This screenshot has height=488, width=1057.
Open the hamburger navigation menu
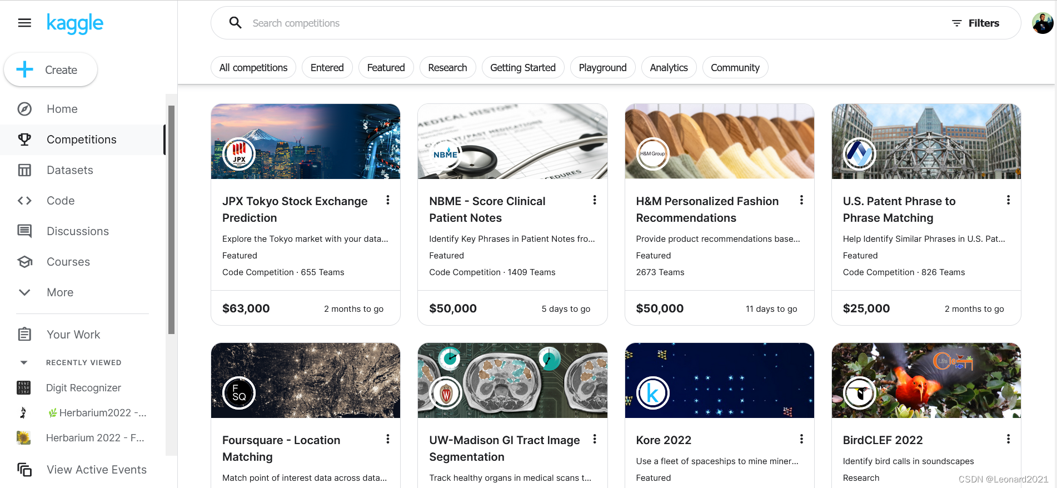24,23
